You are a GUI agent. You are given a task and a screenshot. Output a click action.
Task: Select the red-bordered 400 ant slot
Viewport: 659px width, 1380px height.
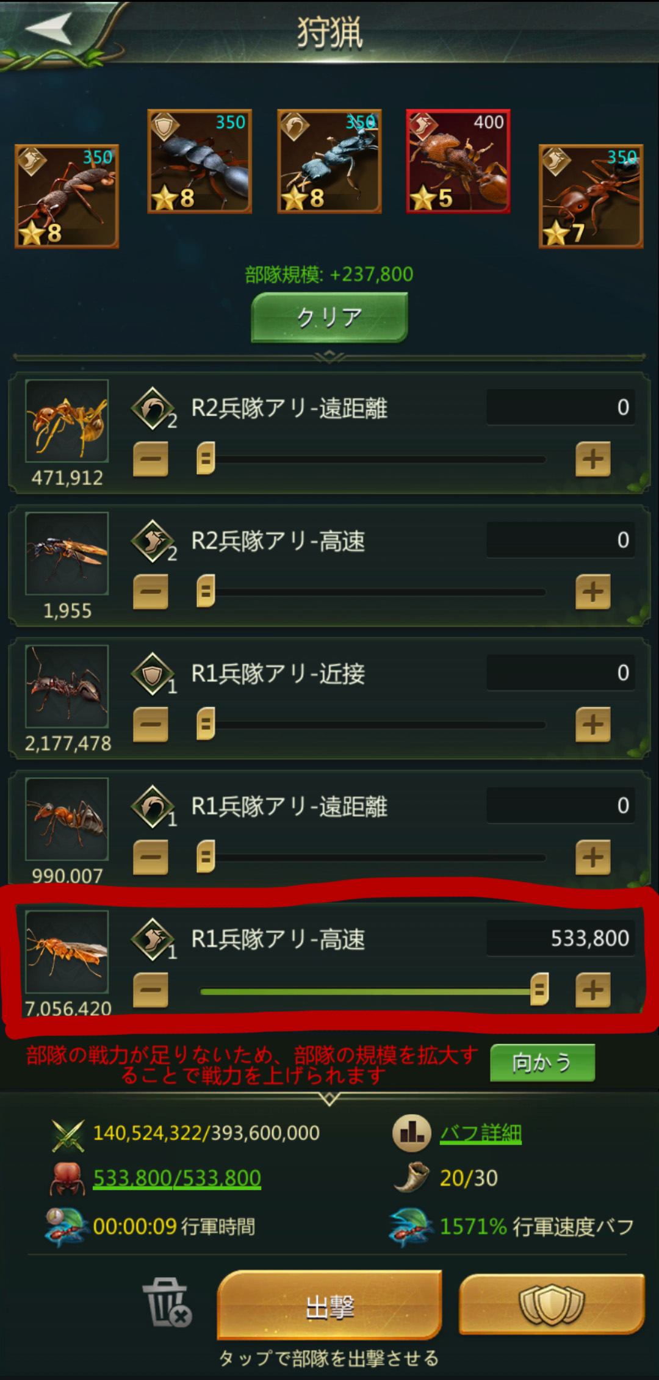[458, 161]
